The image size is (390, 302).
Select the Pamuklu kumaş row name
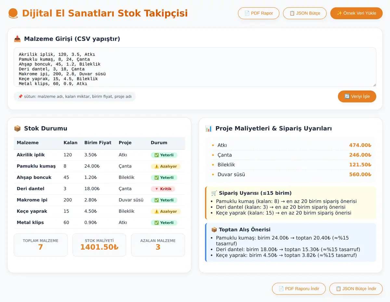tap(36, 166)
